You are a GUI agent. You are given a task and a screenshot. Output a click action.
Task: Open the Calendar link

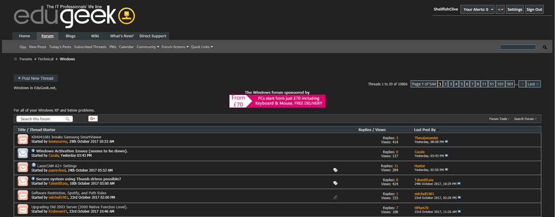[x=127, y=47]
